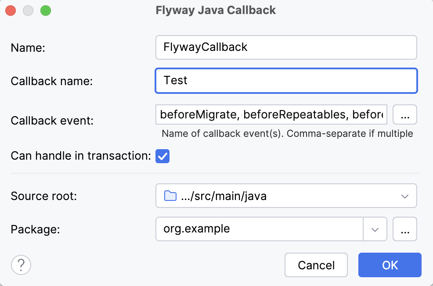The image size is (433, 286).
Task: Open the Package dropdown chevron
Action: tap(375, 229)
